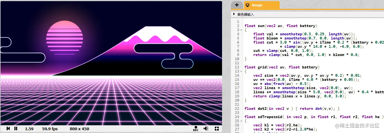Click line number 1 in the gutter

click(238, 22)
